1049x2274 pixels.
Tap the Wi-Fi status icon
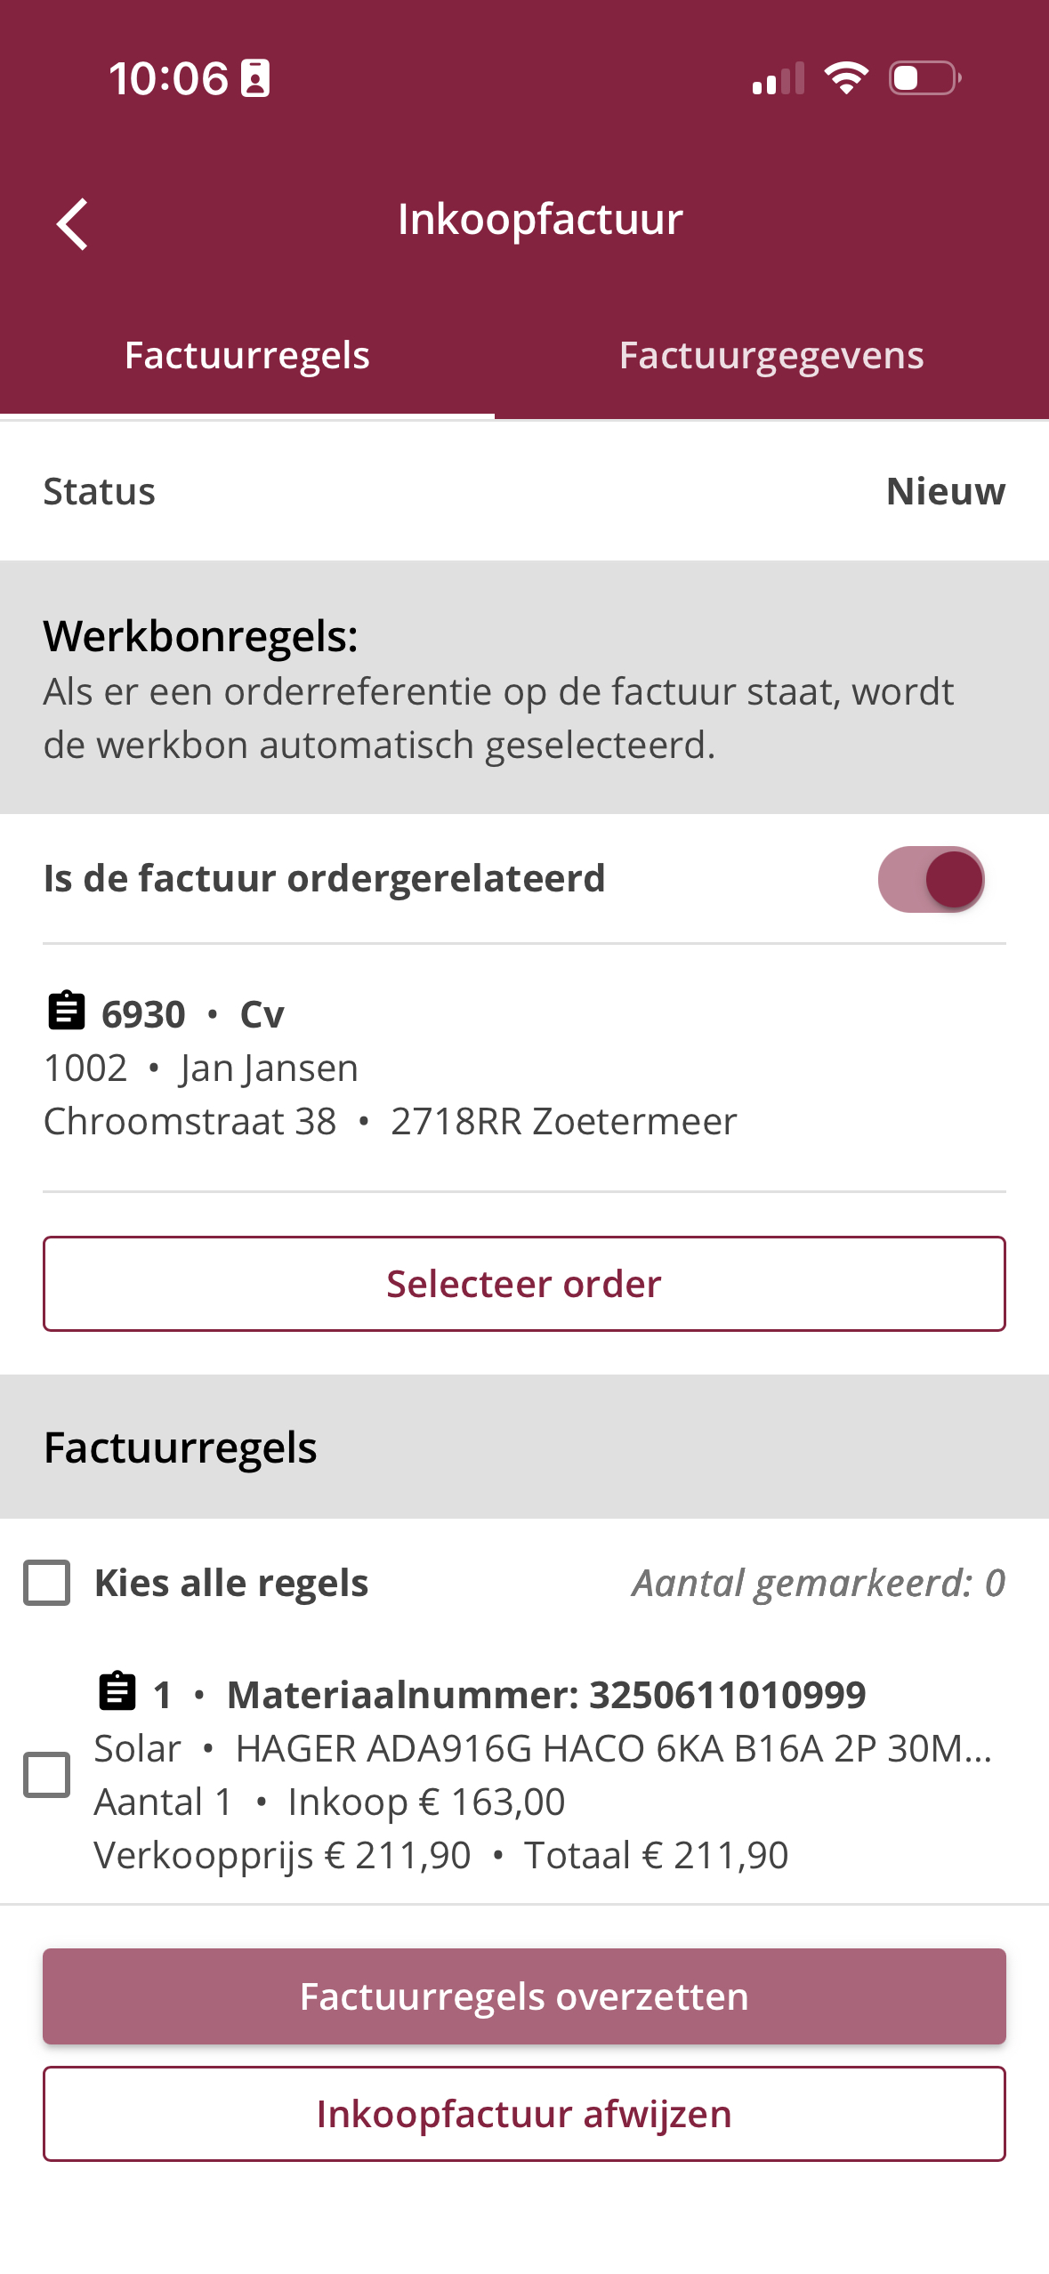click(846, 78)
